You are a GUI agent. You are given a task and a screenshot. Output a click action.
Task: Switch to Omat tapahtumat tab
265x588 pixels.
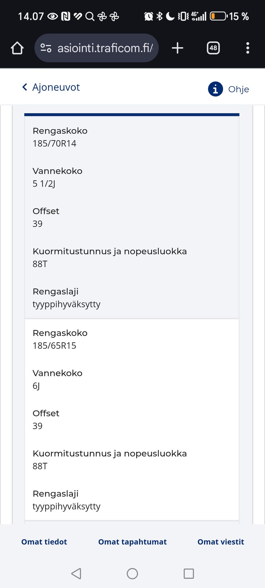(132, 542)
